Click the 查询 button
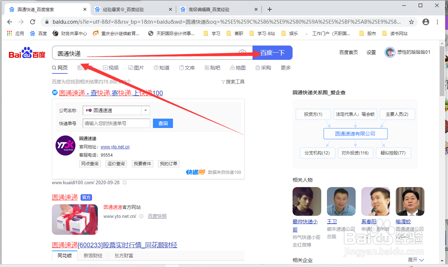This screenshot has width=448, height=267. 163,123
